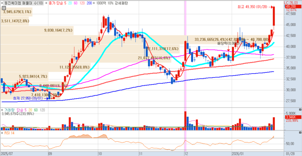Click the 3,511,147(2.8%) volume profile bar
302x156 pixels.
coord(14,21)
